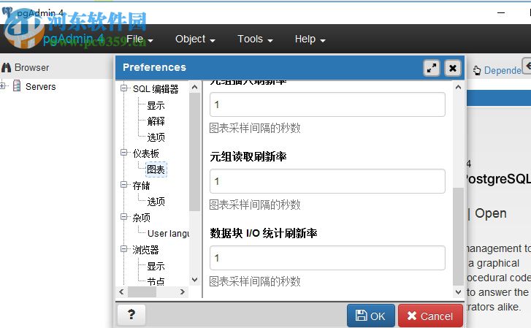Click the scroll right arrow under preferences tree
531x328 pixels.
point(183,291)
